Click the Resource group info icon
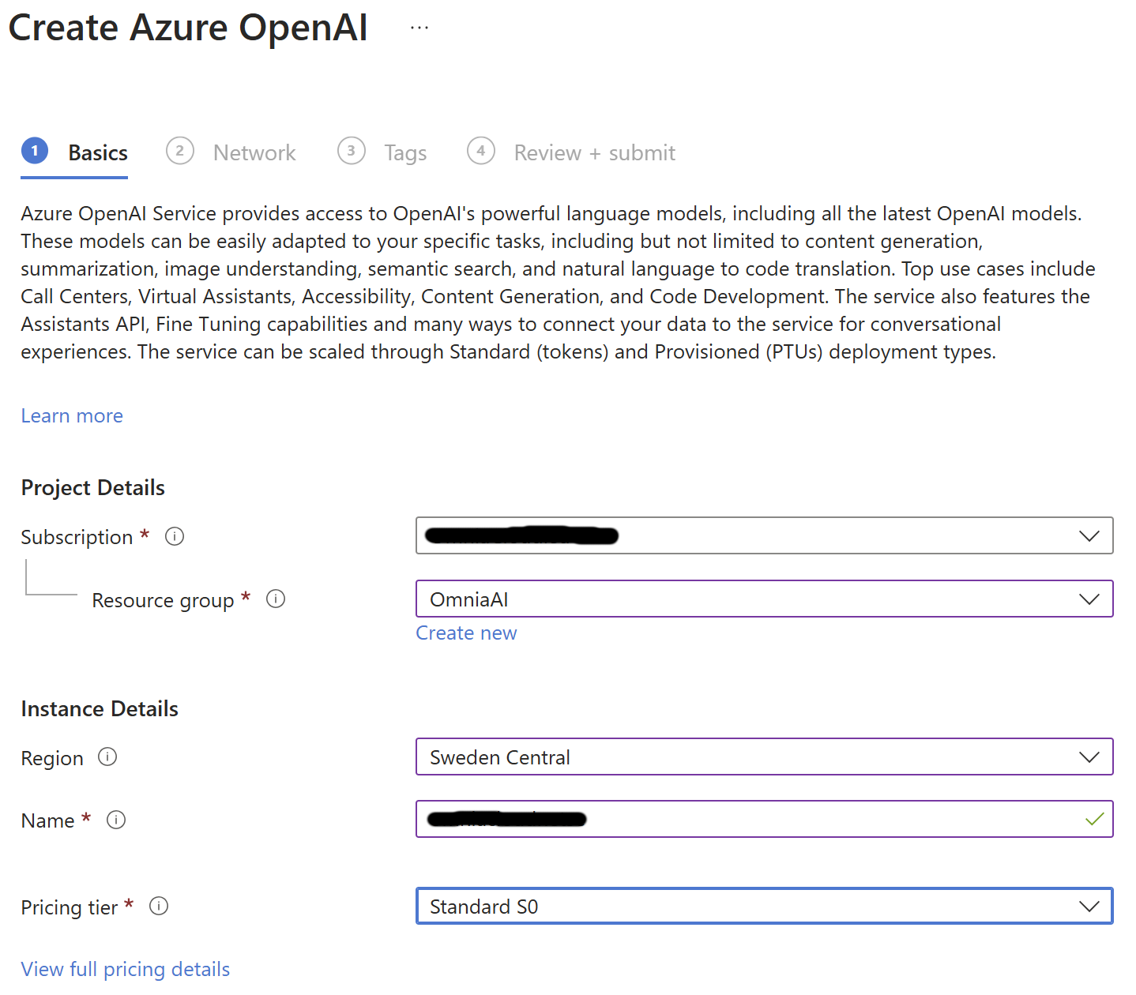This screenshot has width=1136, height=995. tap(276, 599)
